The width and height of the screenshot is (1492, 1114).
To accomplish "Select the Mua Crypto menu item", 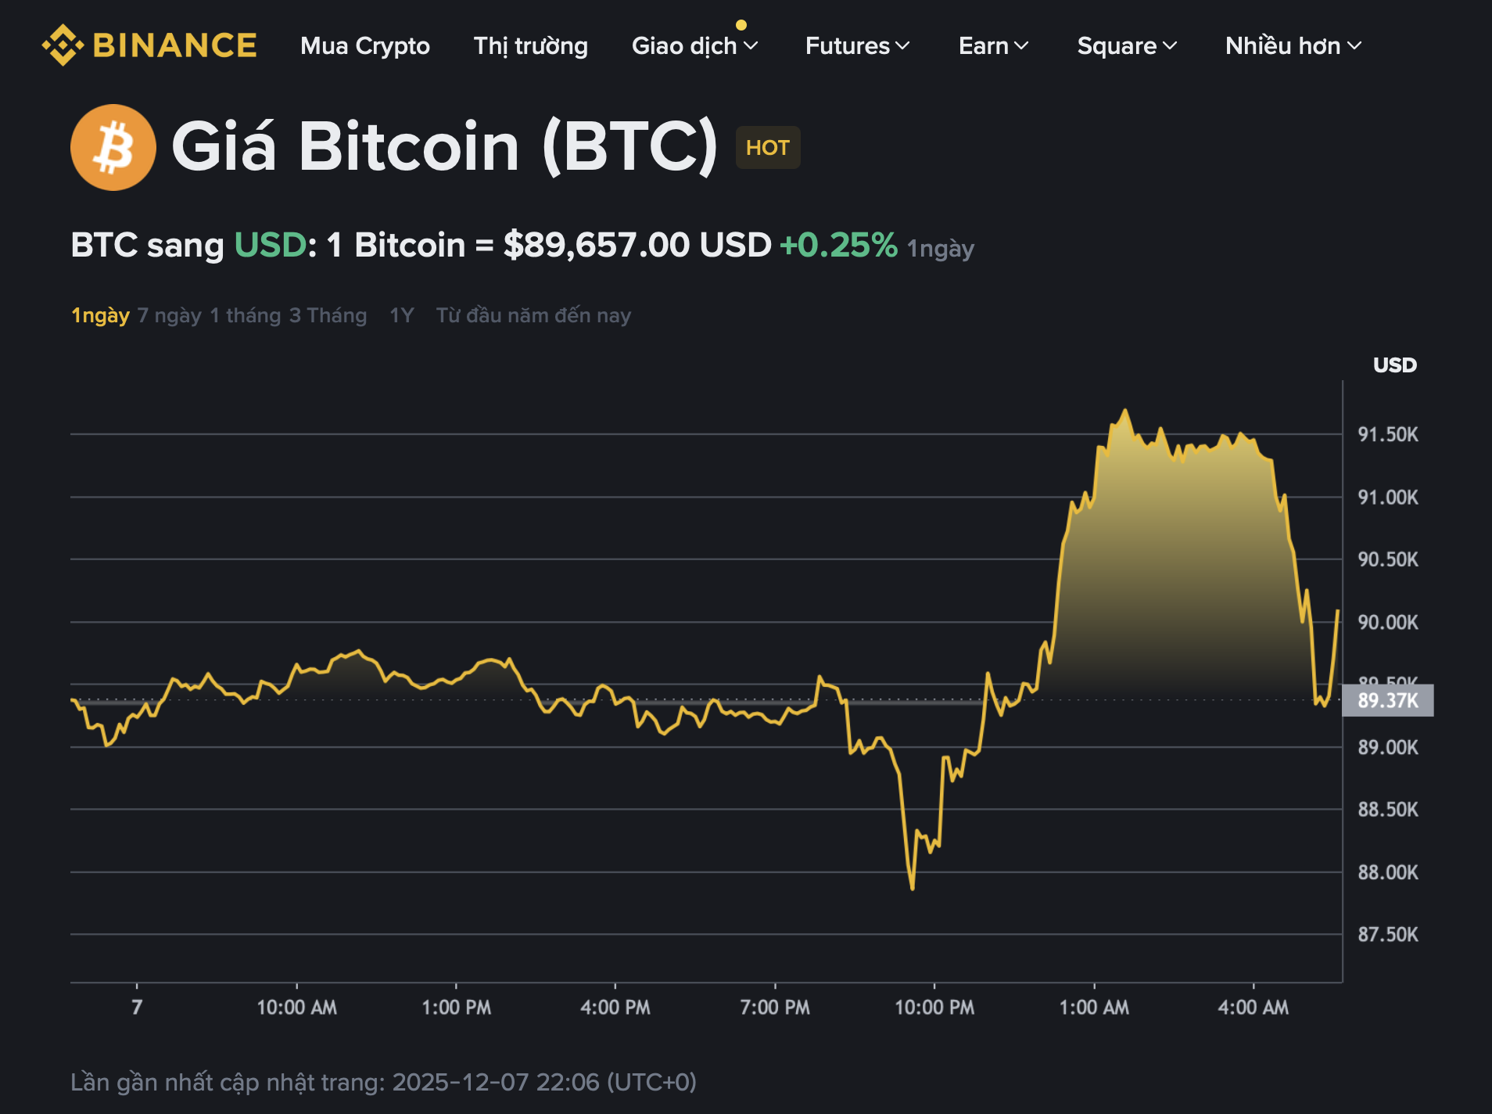I will (x=365, y=46).
